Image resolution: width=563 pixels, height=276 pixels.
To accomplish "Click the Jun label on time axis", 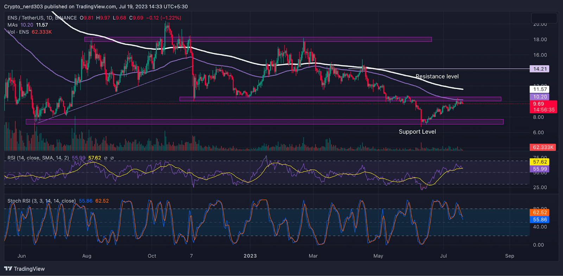I will (21, 256).
